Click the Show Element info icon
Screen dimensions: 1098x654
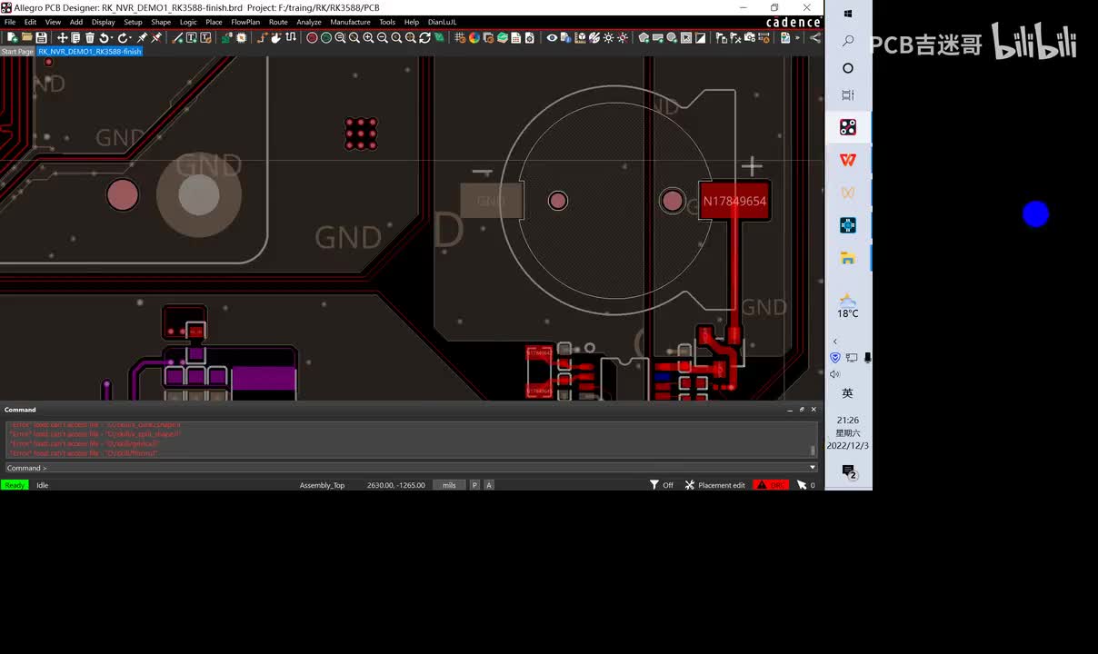pyautogui.click(x=565, y=37)
